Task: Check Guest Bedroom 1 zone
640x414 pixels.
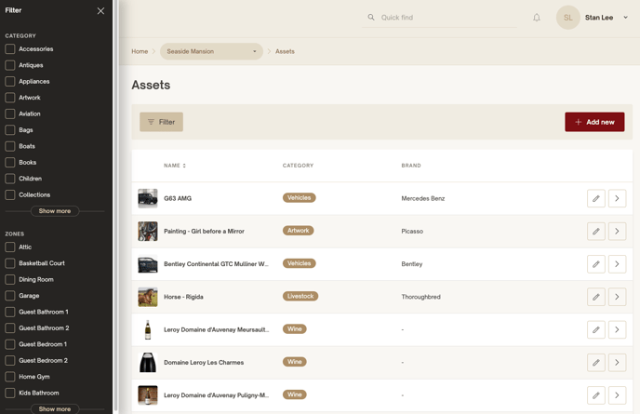Action: tap(10, 344)
